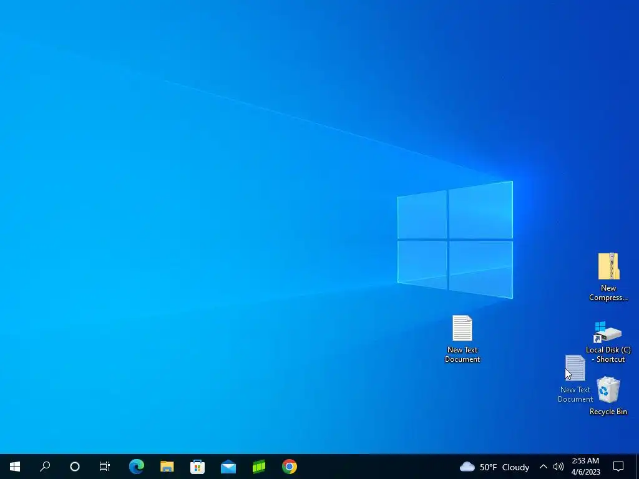This screenshot has width=639, height=479.
Task: Click the "Local Disk (C) - Shortcut" label
Action: pyautogui.click(x=608, y=354)
